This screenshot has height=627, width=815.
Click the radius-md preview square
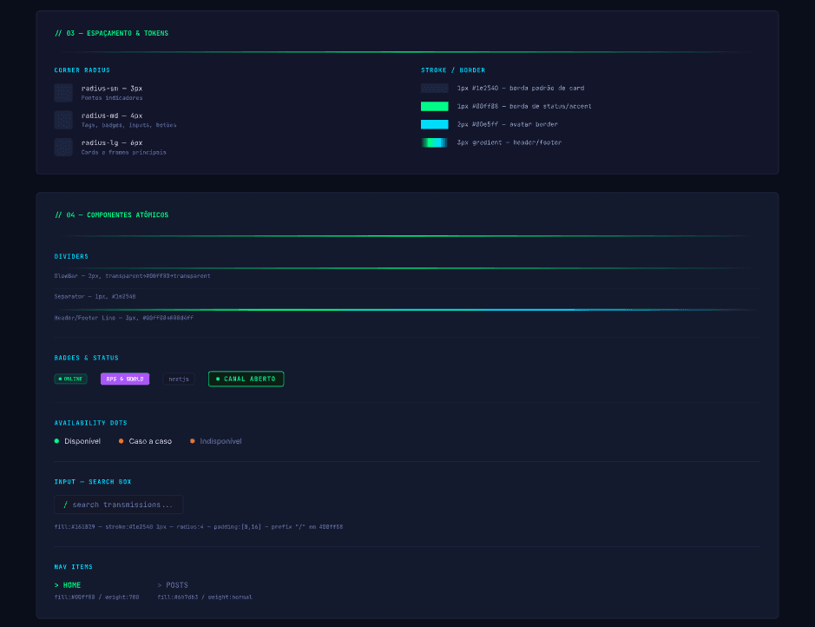[63, 120]
